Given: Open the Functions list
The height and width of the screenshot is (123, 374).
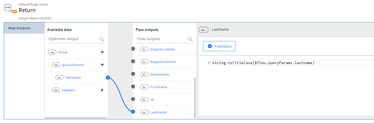Looking at the screenshot, I should point(219,46).
